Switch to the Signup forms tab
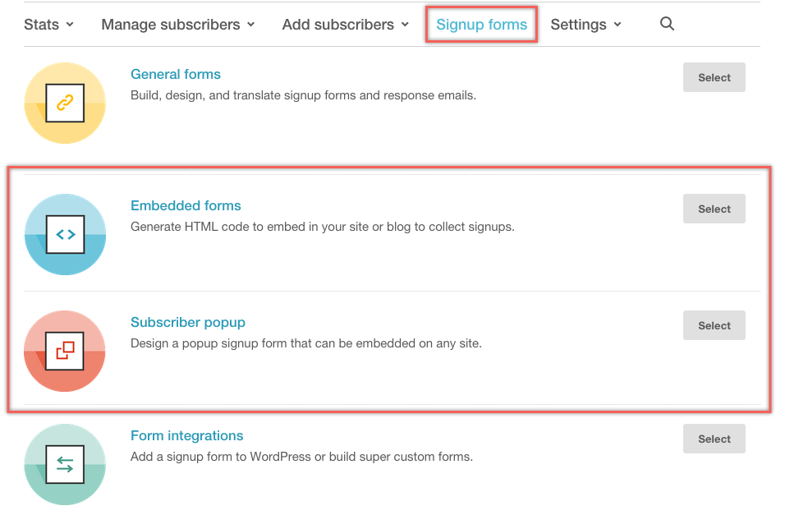This screenshot has width=785, height=515. 481,25
